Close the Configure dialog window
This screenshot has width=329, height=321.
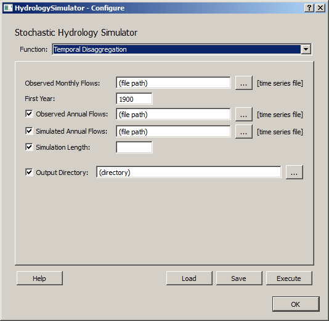[x=320, y=8]
